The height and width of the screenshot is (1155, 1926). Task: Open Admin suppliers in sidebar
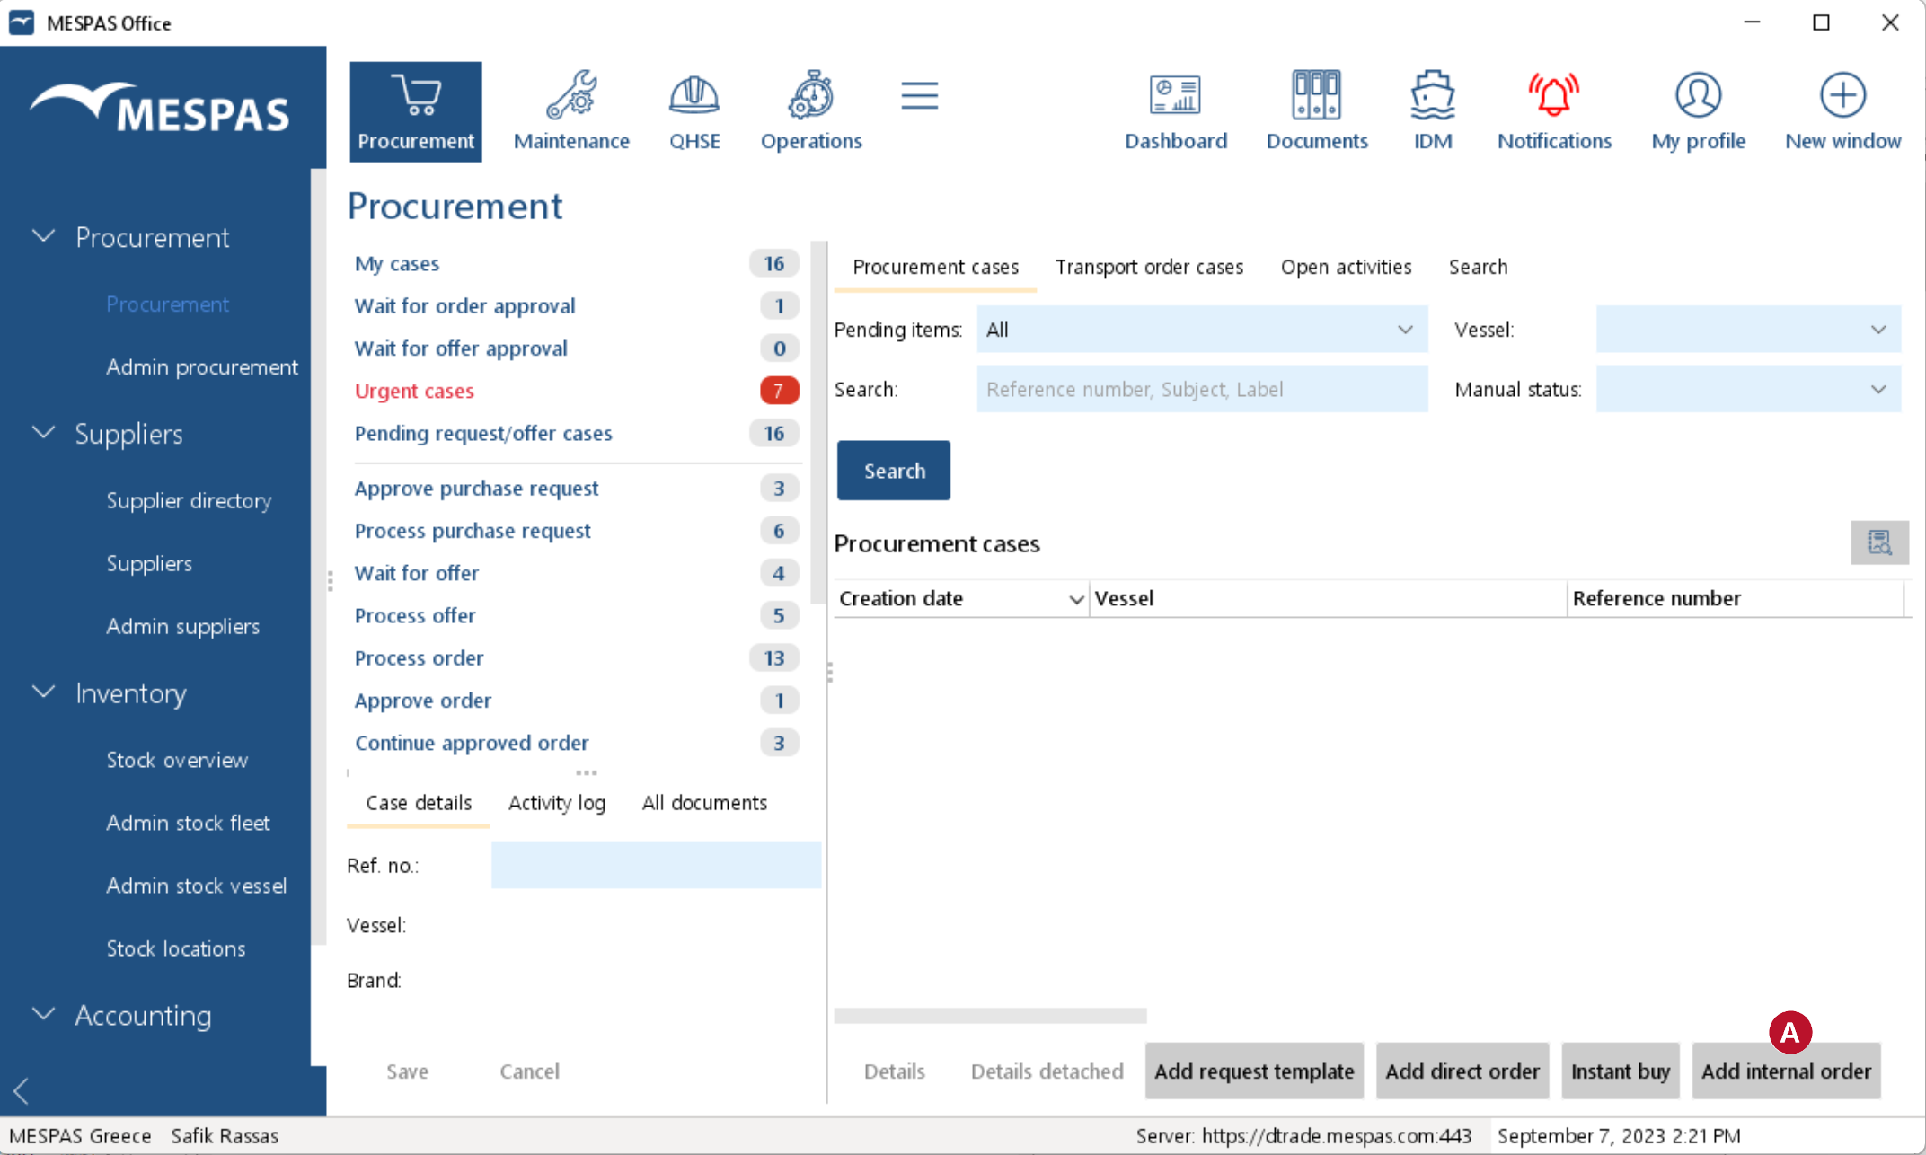[182, 626]
